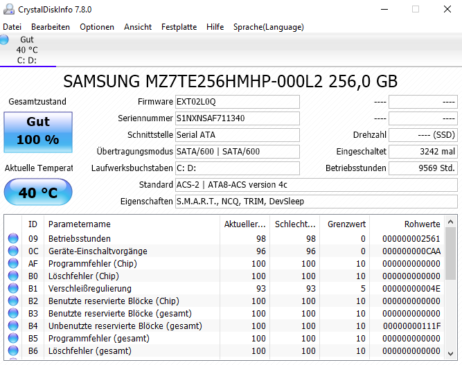Open the Sprache(Language) menu
The width and height of the screenshot is (462, 365).
point(269,27)
